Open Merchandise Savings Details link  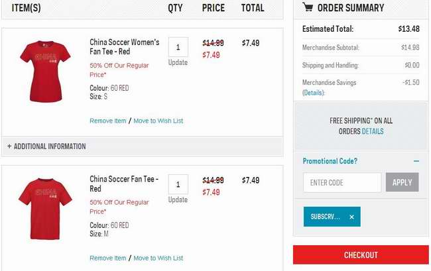click(314, 93)
